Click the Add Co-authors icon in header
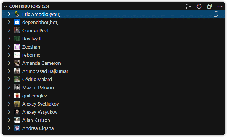 [189, 6]
